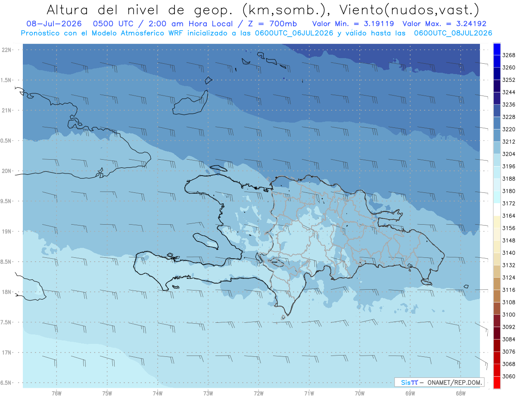Screen dimensions: 517x399
Task: Click the longitude axis label '71W'
Action: (x=309, y=393)
